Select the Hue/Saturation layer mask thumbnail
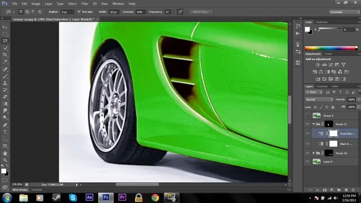Screen dimensions: 361x203 (333, 134)
